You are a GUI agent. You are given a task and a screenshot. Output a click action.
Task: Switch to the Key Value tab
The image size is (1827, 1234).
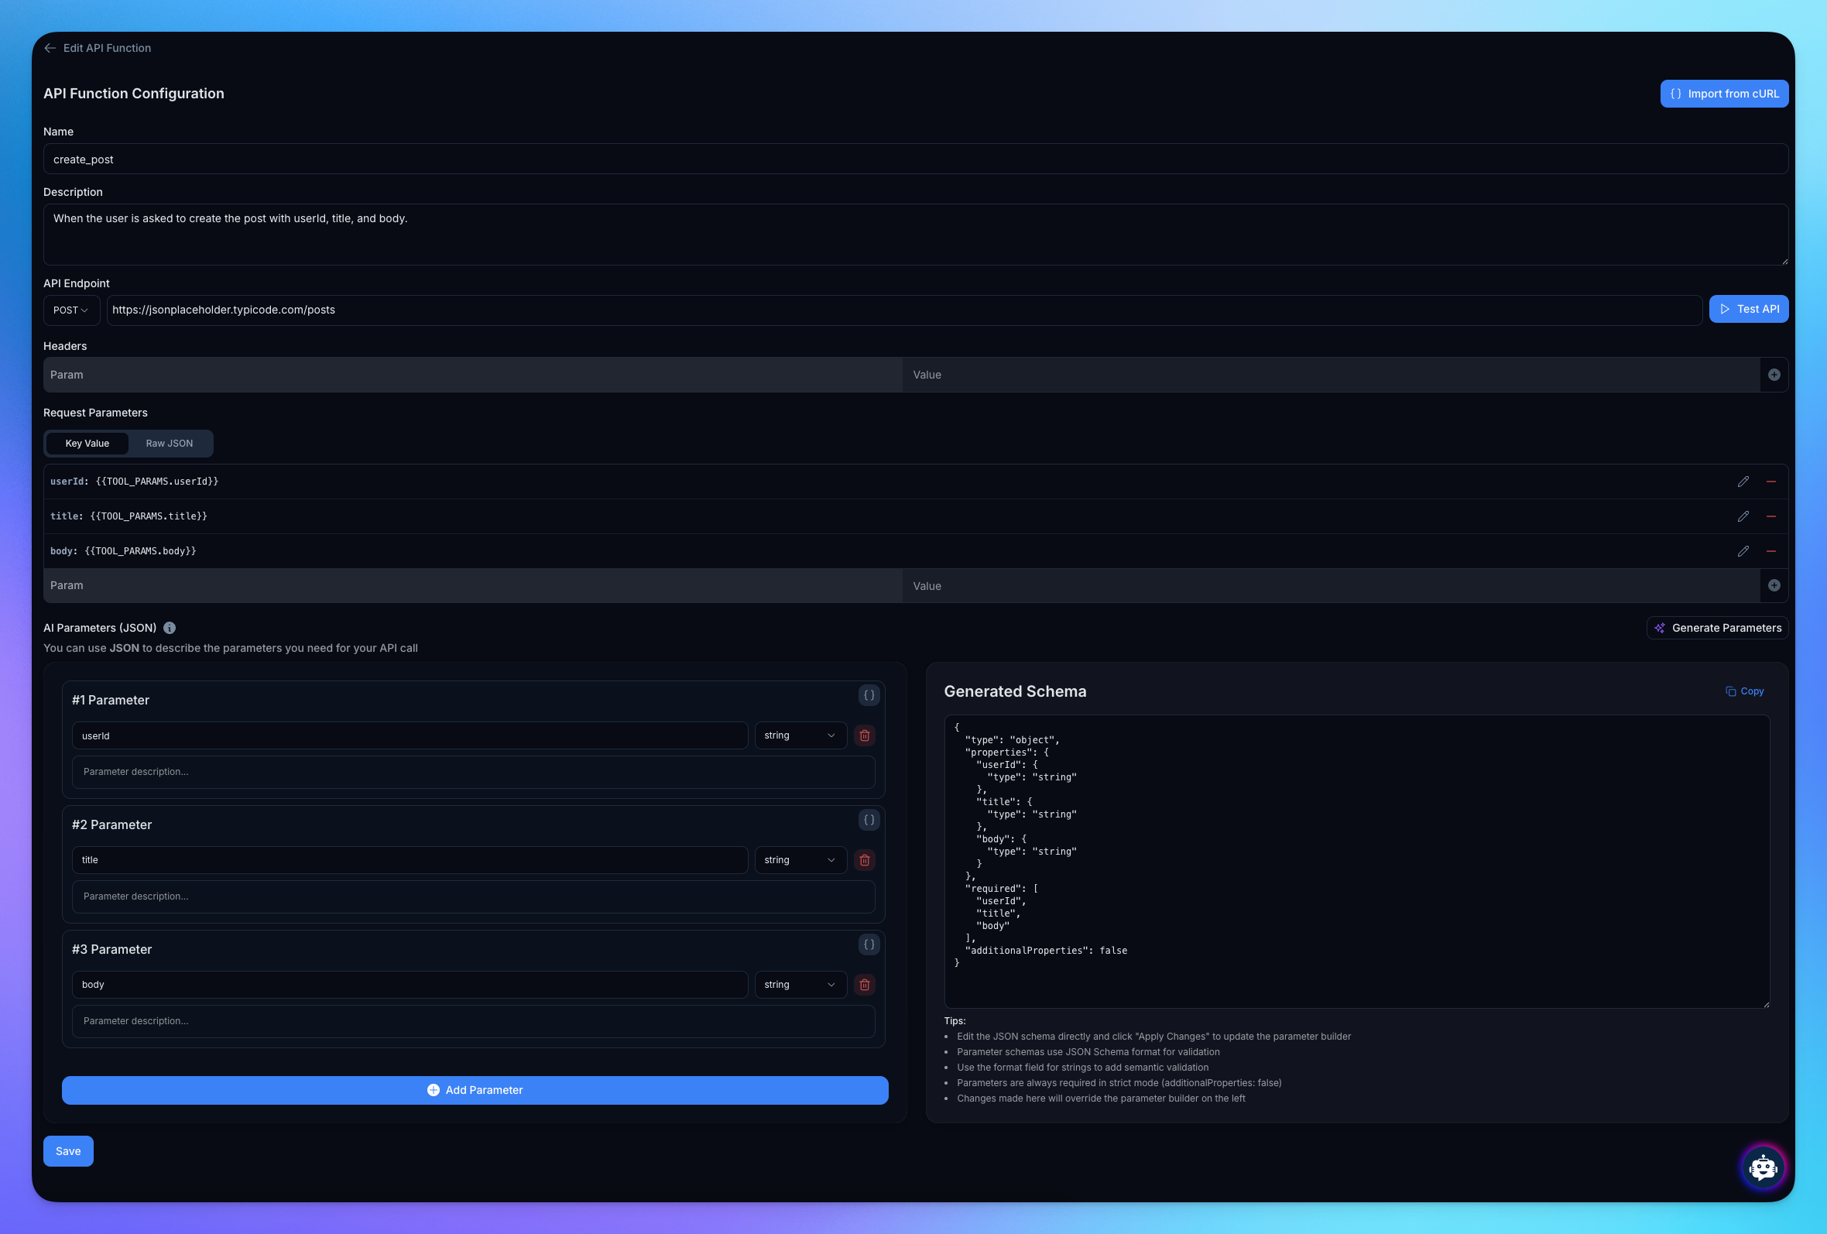87,444
